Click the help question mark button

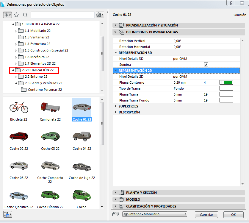coord(230,3)
